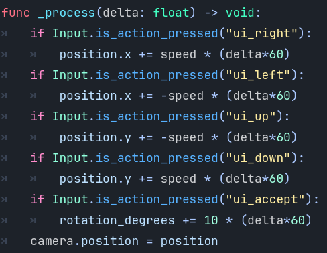Click the "ui_right" string literal
Image resolution: width=327 pixels, height=253 pixels.
261,33
